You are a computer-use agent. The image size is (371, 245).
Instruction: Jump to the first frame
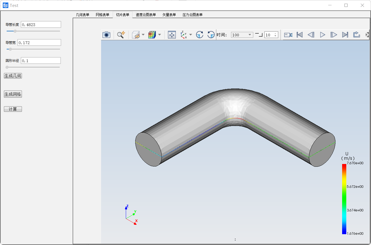coord(300,35)
